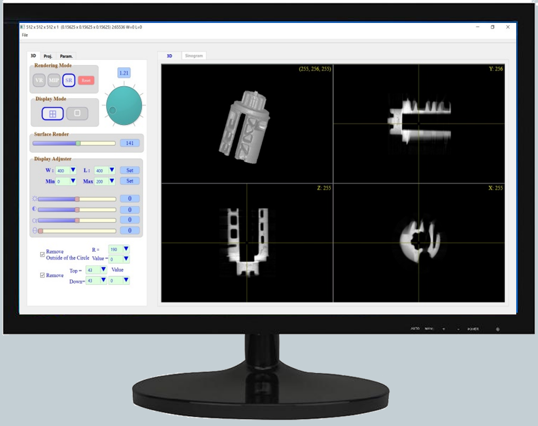Open the Proj. tab

click(48, 56)
